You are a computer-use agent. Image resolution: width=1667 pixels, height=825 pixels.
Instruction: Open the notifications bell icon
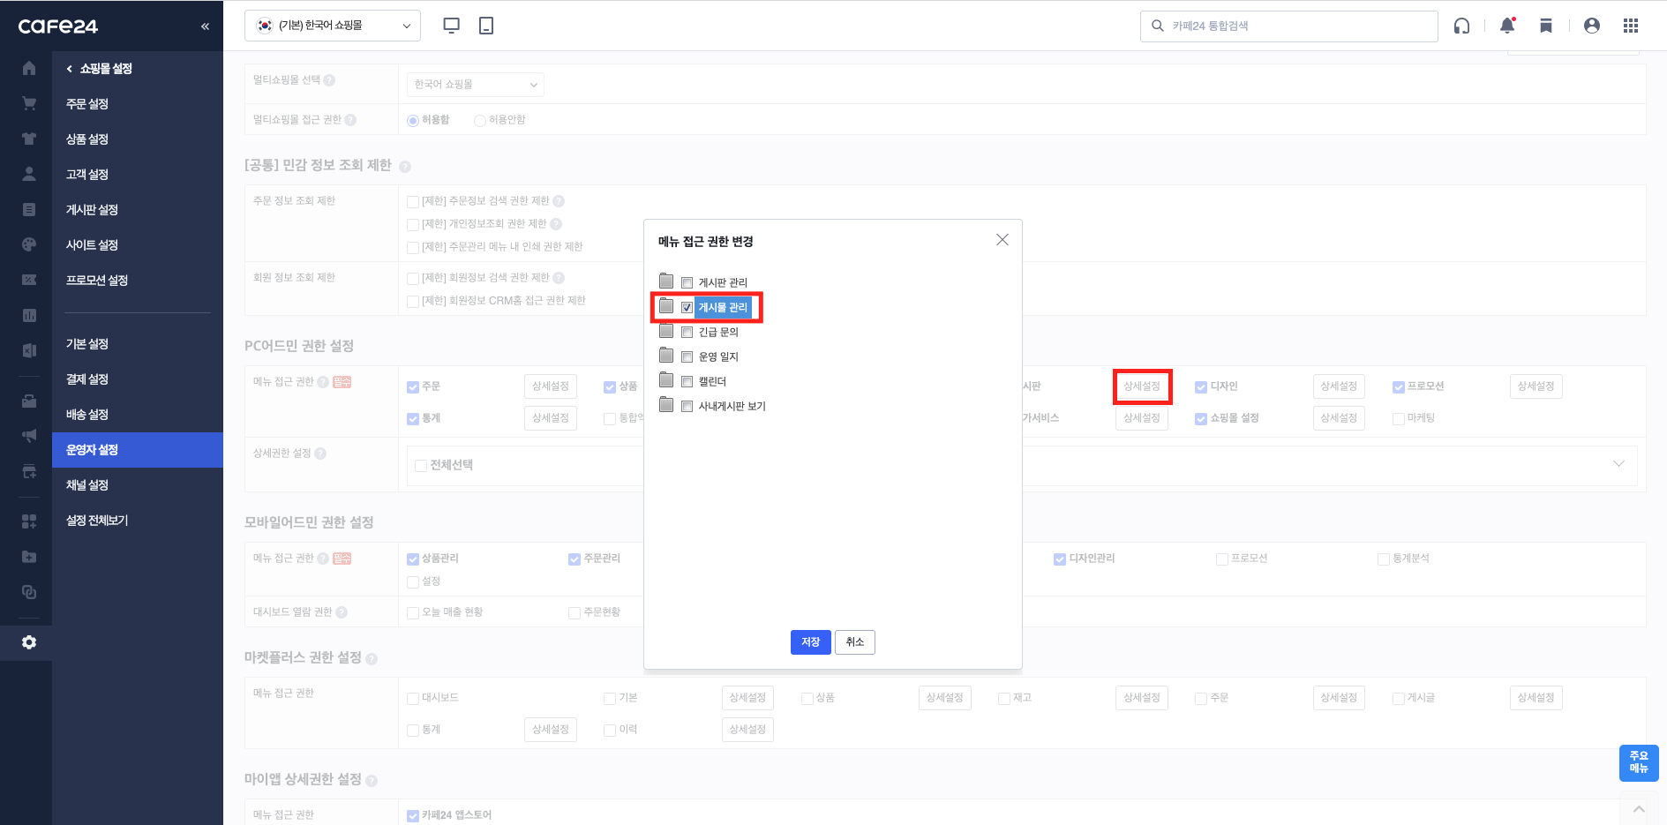[x=1507, y=26]
